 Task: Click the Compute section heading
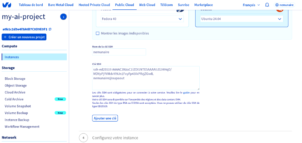9,46
